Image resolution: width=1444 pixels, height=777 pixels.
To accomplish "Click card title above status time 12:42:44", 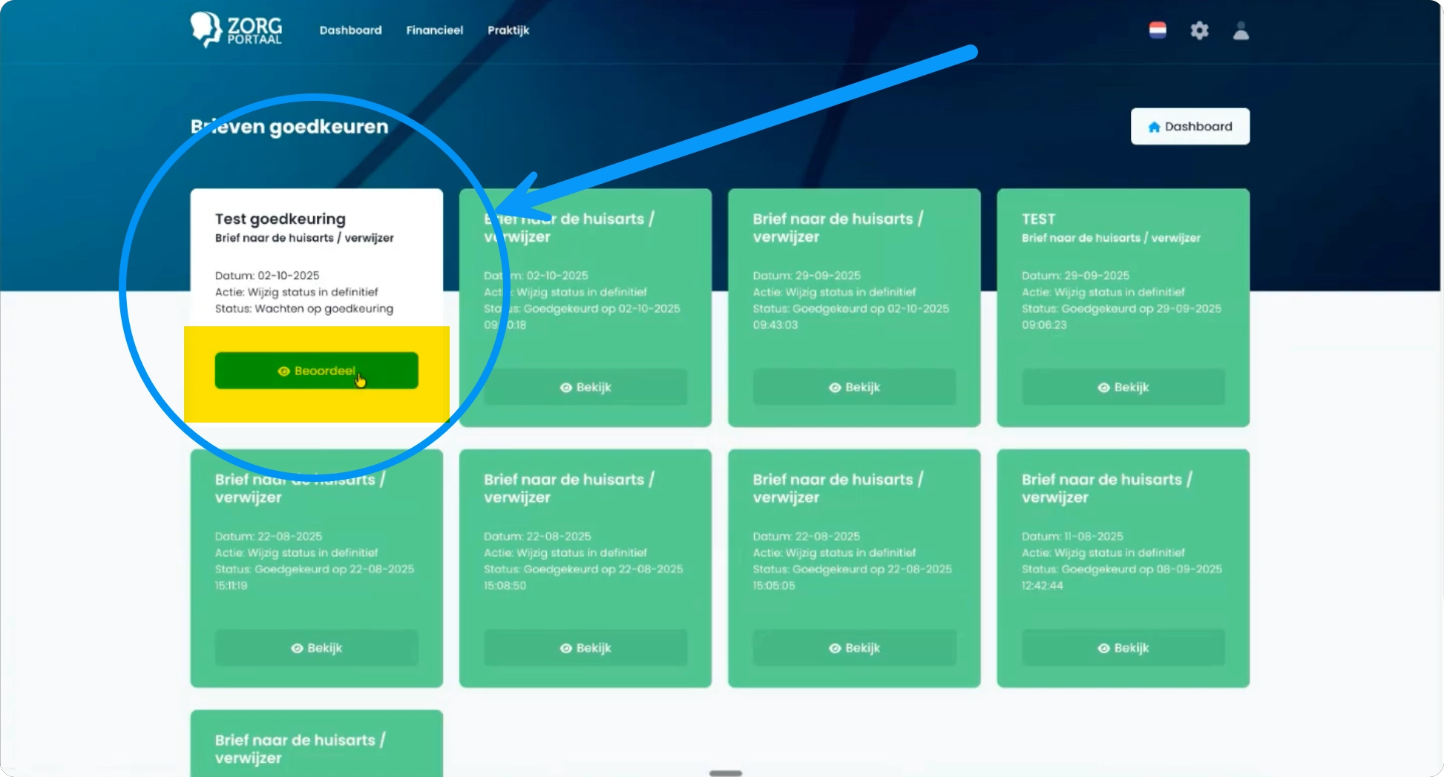I will (1107, 488).
